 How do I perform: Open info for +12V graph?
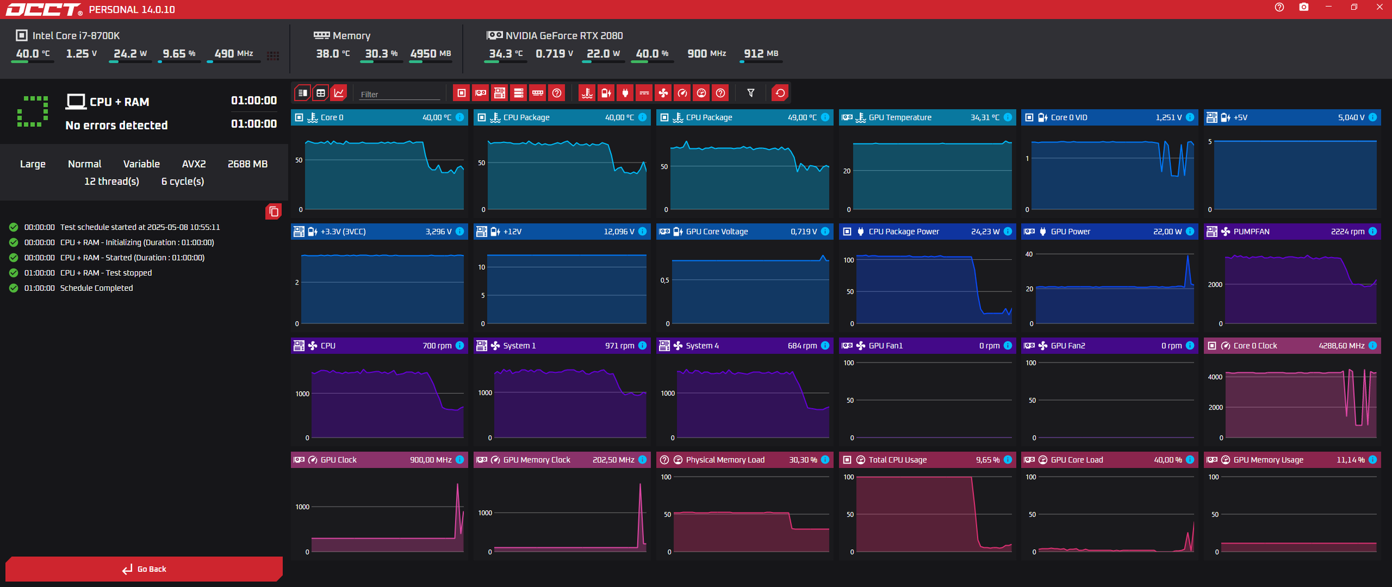(x=642, y=232)
